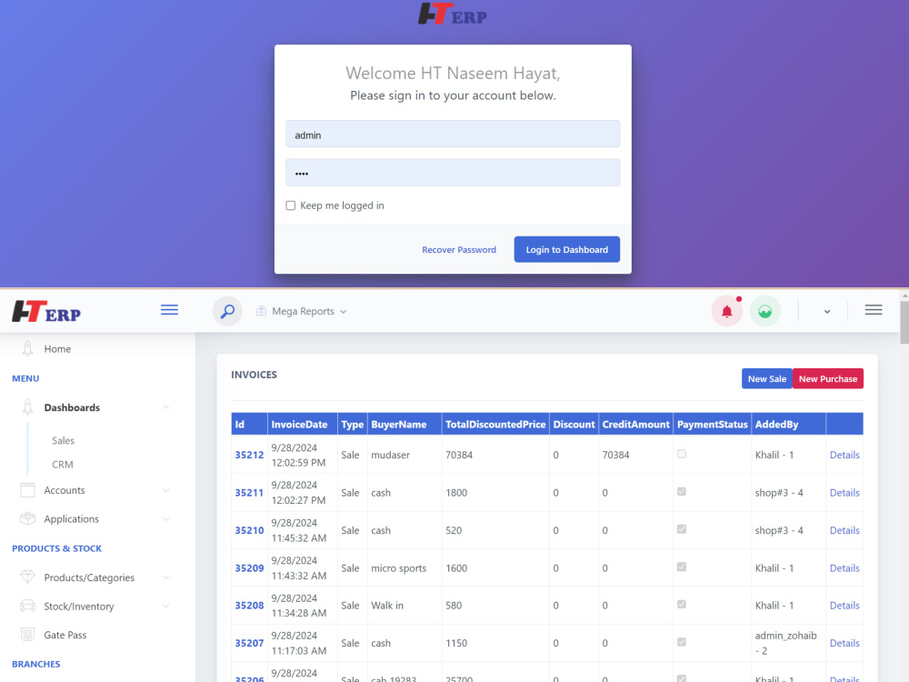The image size is (909, 682).
Task: Click New Purchase button
Action: click(828, 378)
